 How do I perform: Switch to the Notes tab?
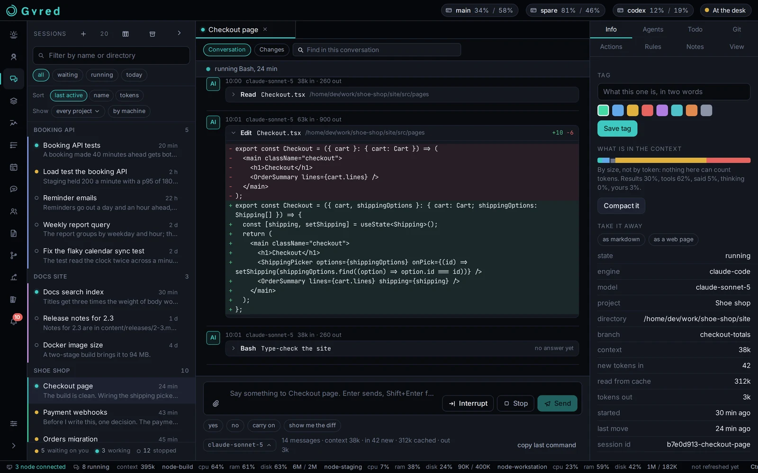tap(695, 47)
